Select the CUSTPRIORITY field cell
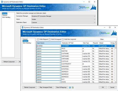The height and width of the screenshot is (91, 118). pos(72,64)
